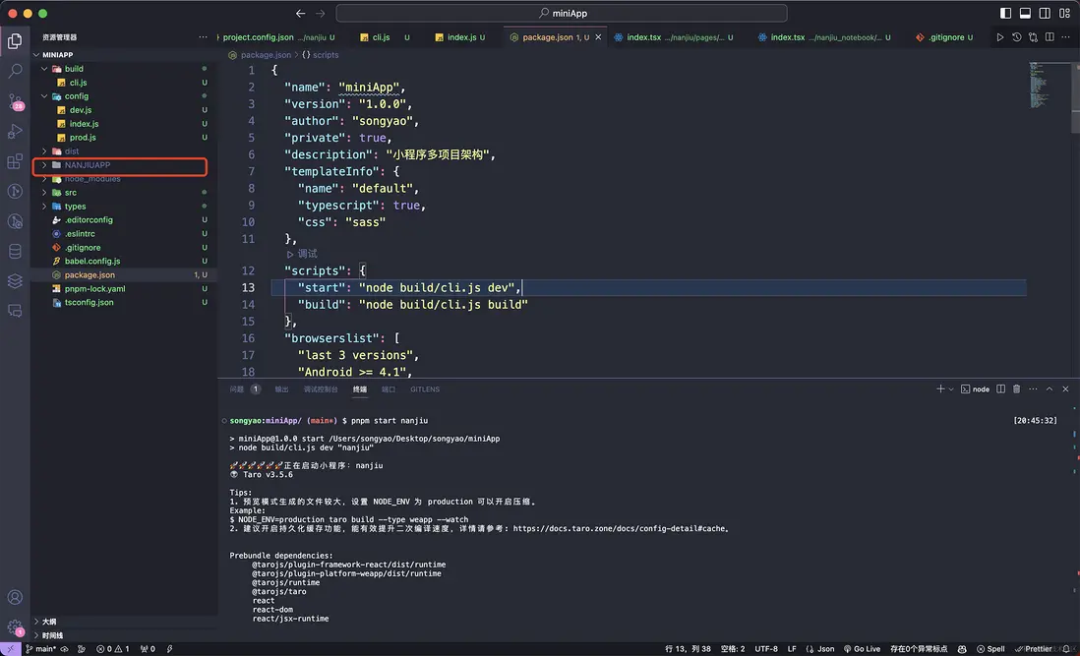The width and height of the screenshot is (1080, 656).
Task: Open Source Control view with 28 badge
Action: coord(15,102)
